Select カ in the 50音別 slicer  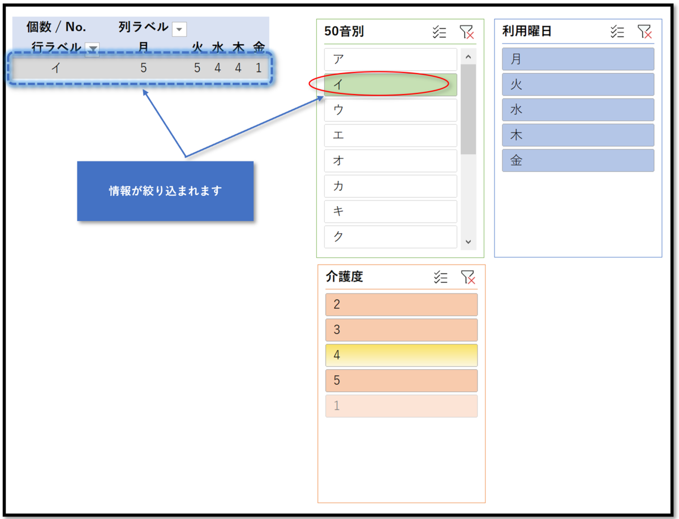tap(389, 186)
